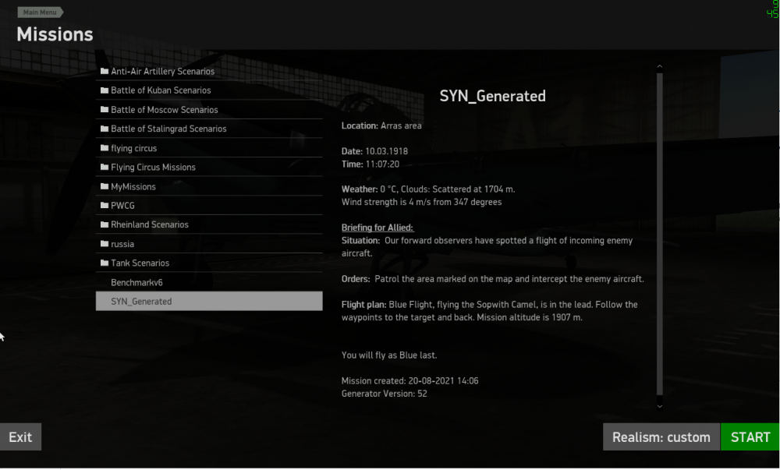The image size is (780, 470).
Task: Click the folder icon beside PWCG
Action: pos(105,205)
